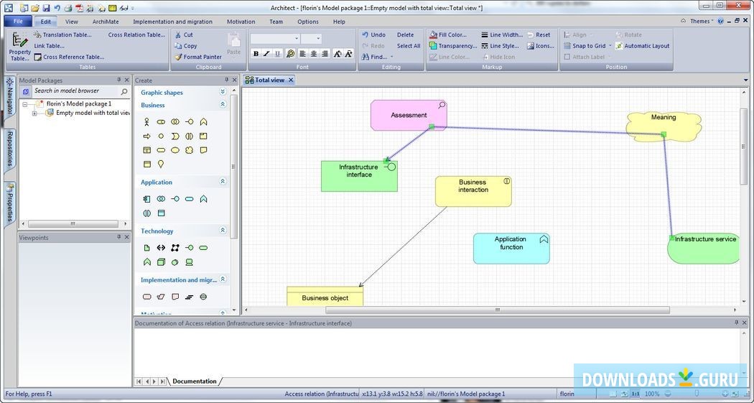Click the zoom slider in status bar

[x=697, y=394]
